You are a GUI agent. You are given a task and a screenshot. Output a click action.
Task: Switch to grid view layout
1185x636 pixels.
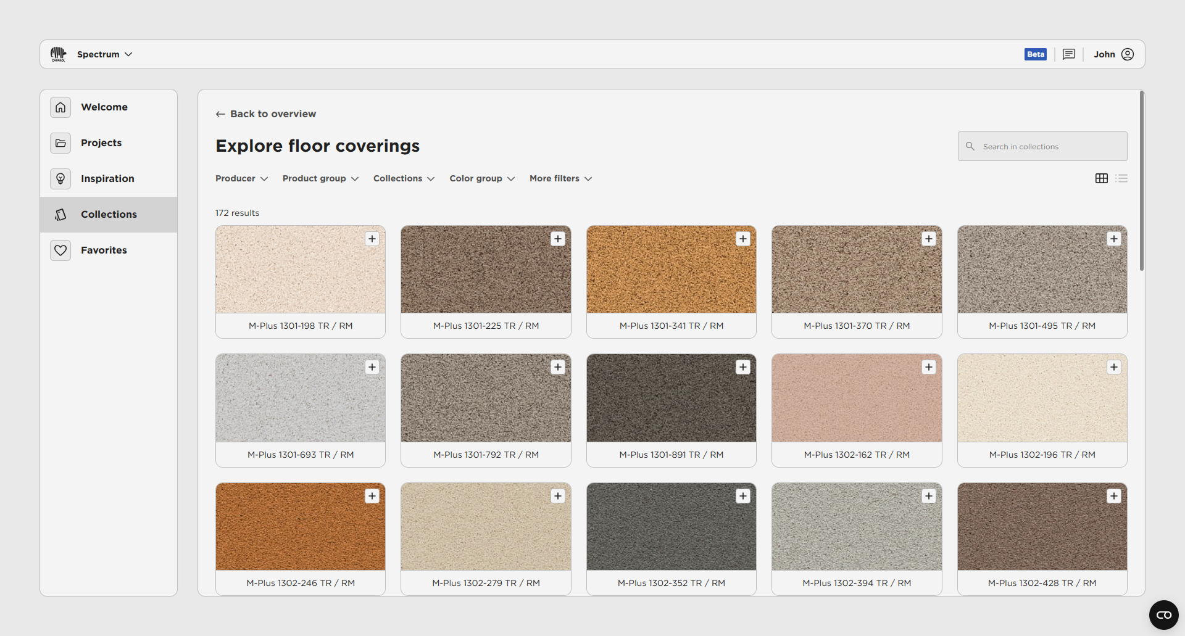(x=1102, y=178)
